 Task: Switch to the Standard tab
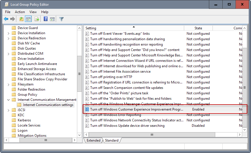112,140
